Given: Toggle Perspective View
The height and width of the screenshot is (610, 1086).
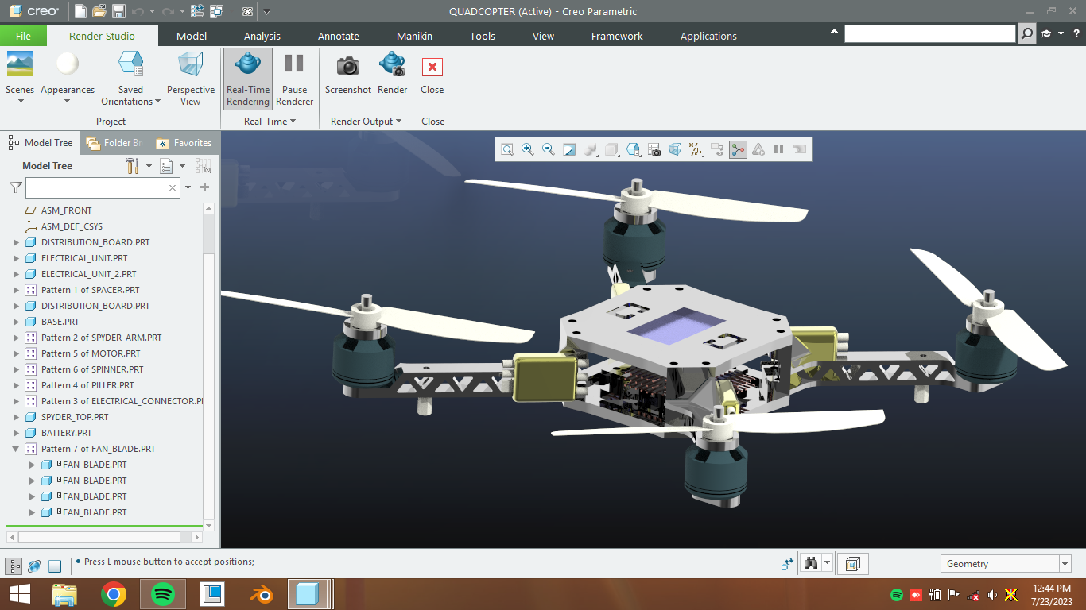Looking at the screenshot, I should pyautogui.click(x=191, y=78).
